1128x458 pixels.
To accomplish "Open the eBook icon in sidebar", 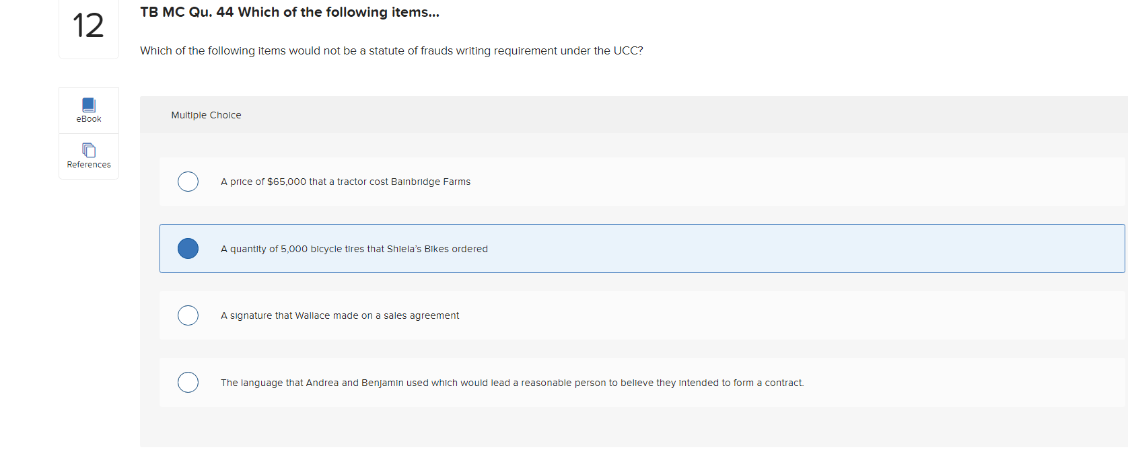I will point(89,104).
